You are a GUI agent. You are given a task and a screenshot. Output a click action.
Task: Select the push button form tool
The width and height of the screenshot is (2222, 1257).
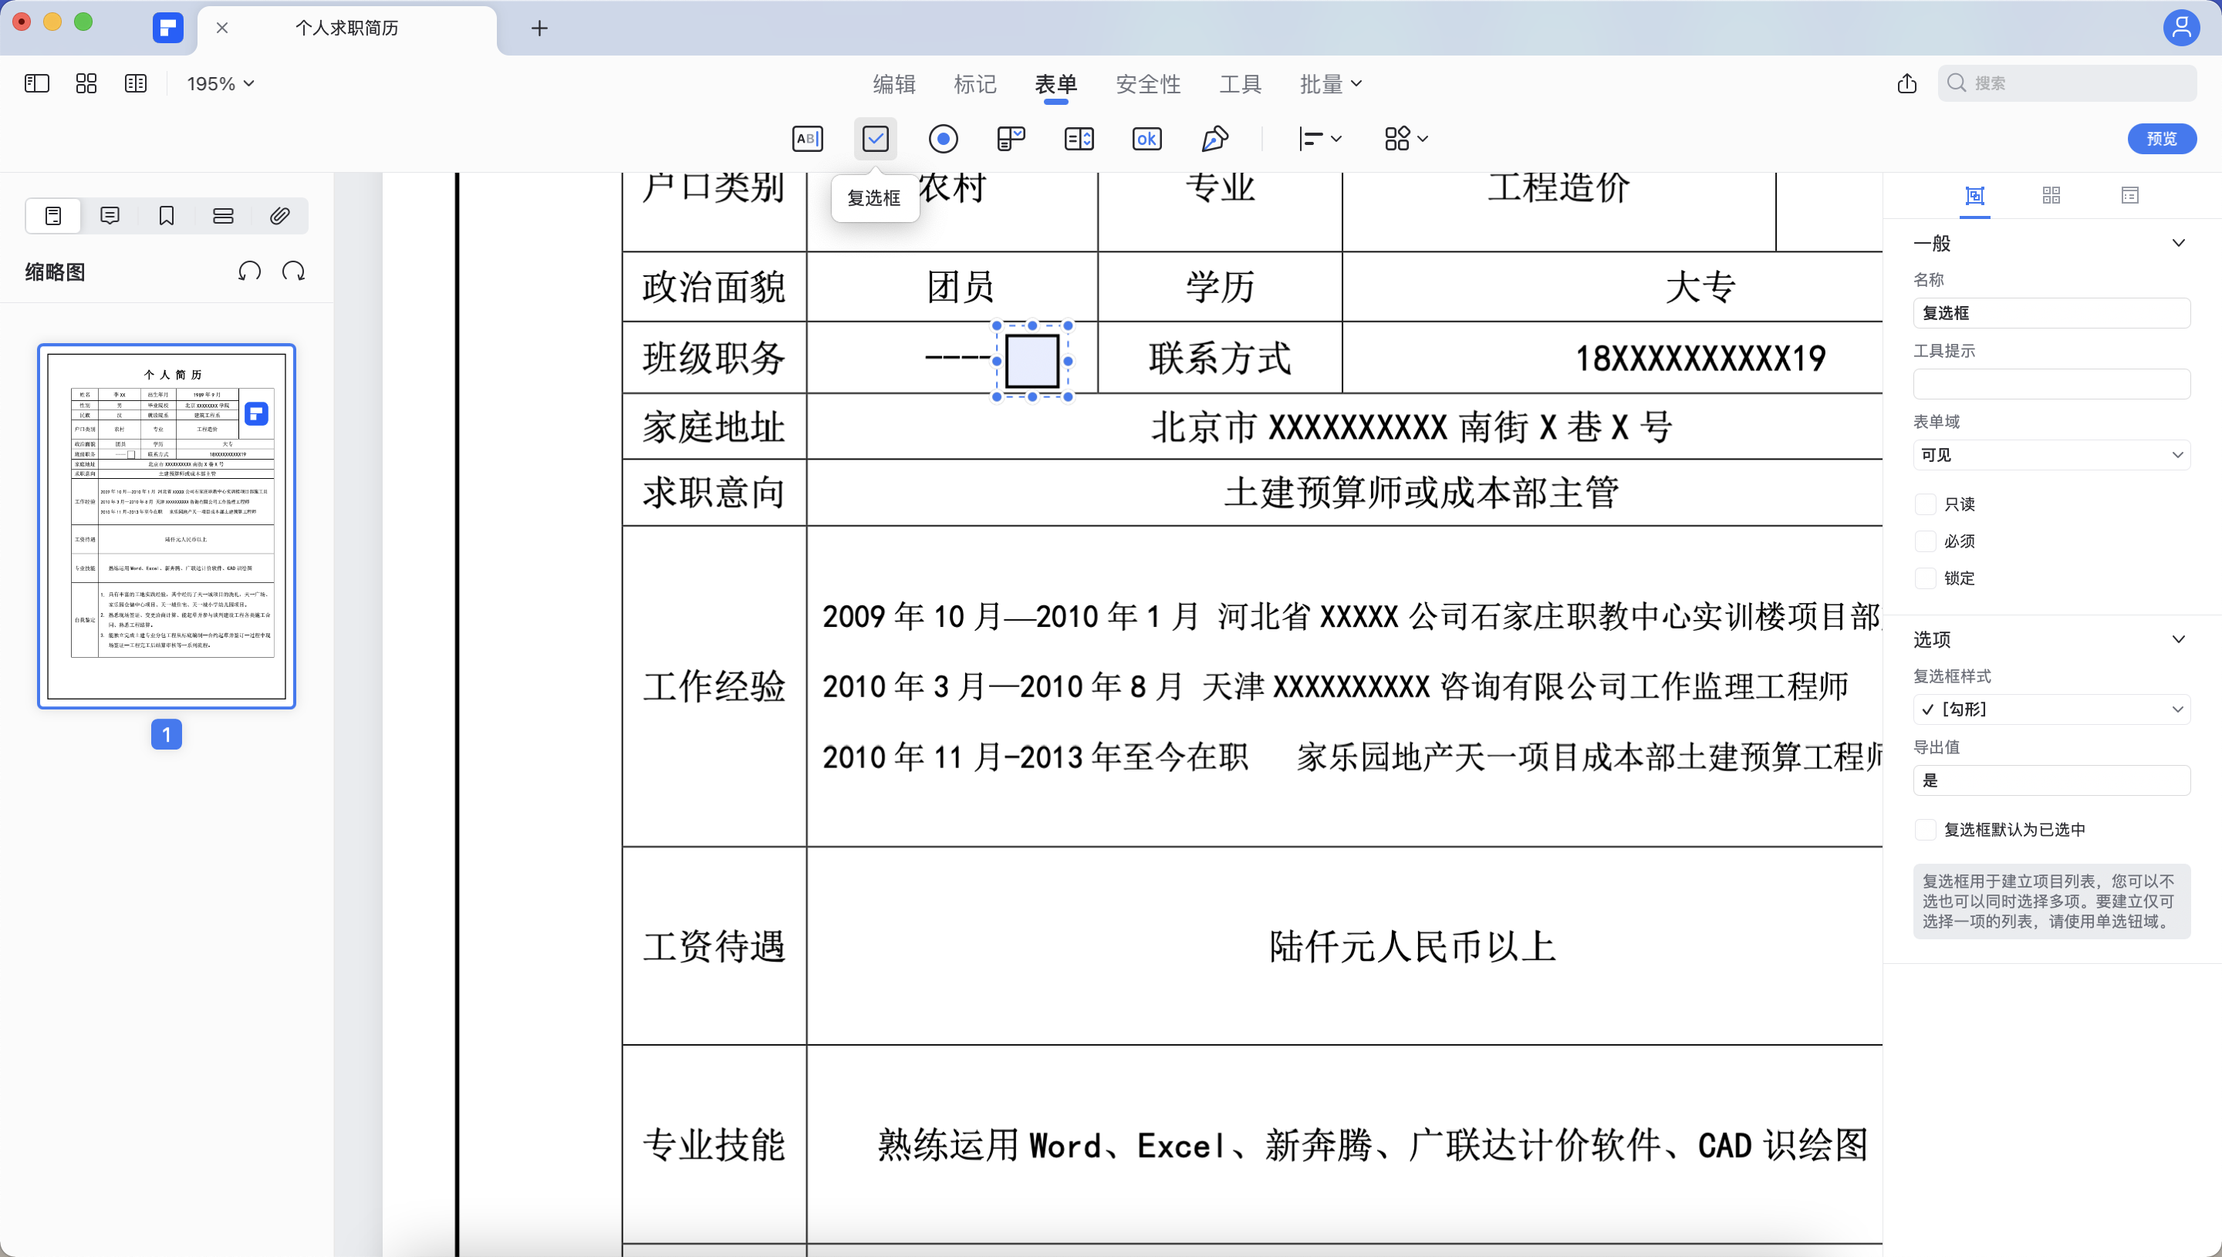tap(1146, 138)
